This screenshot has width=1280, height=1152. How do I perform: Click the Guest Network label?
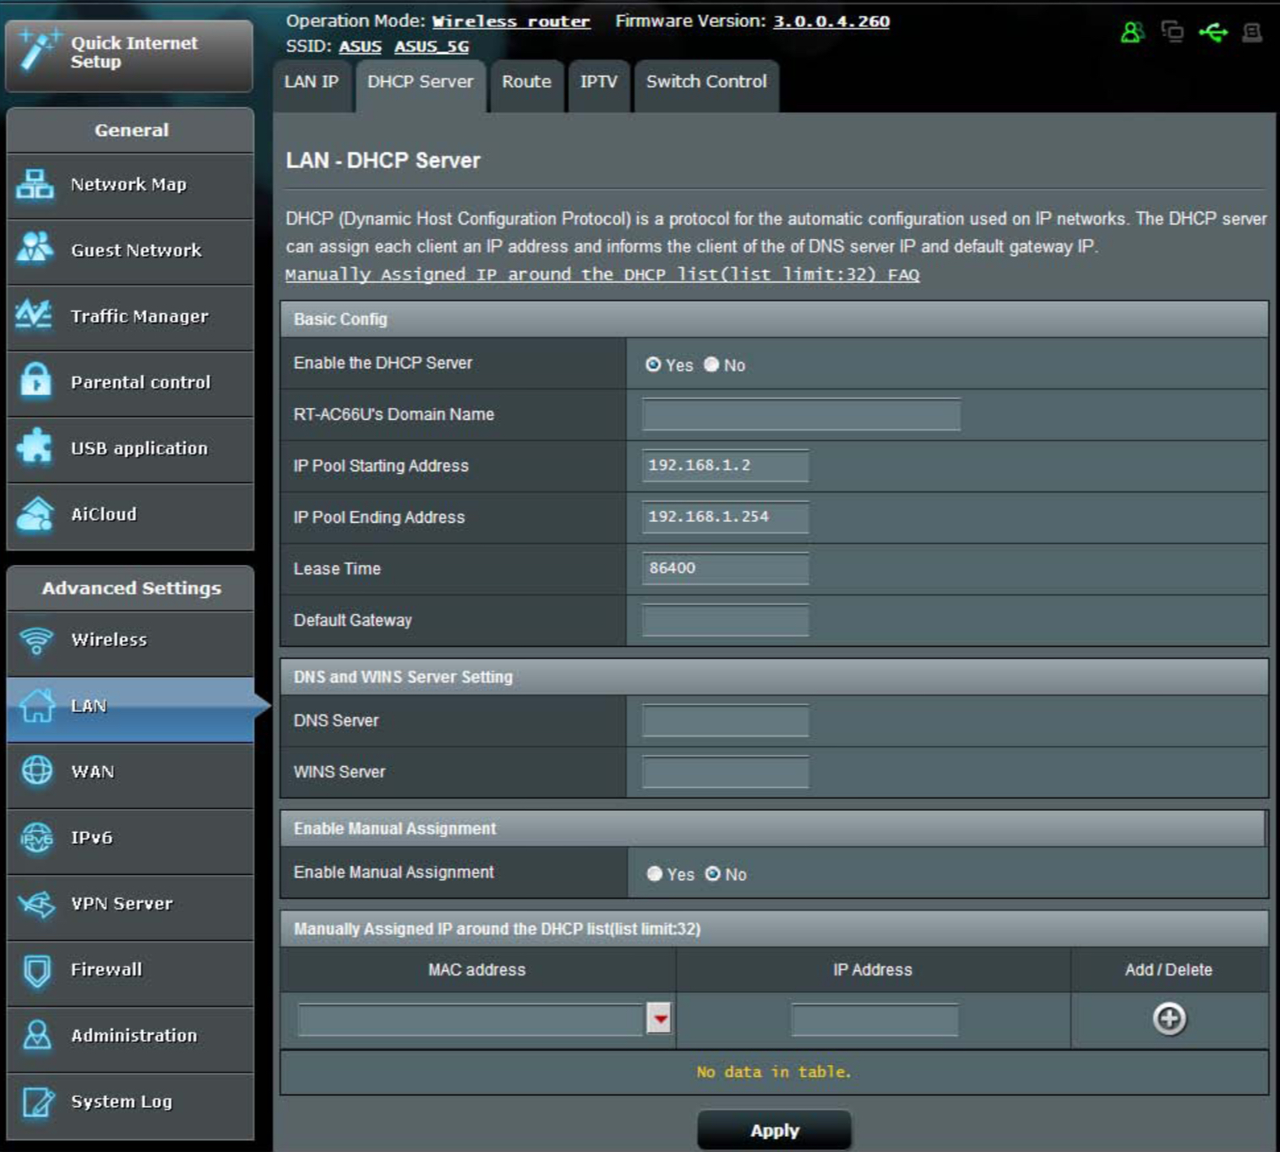136,250
